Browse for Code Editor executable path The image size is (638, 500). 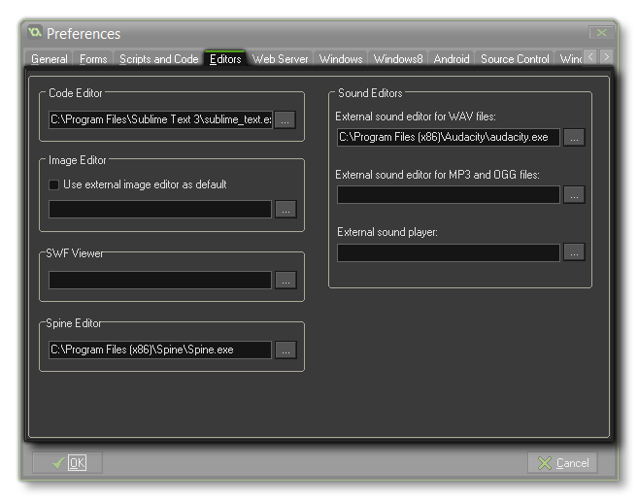click(x=285, y=120)
